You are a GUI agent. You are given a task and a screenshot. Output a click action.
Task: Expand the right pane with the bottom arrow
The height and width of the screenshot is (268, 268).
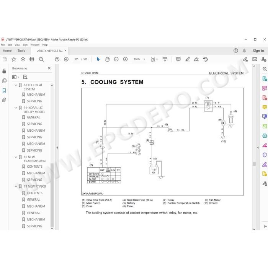coord(265,227)
